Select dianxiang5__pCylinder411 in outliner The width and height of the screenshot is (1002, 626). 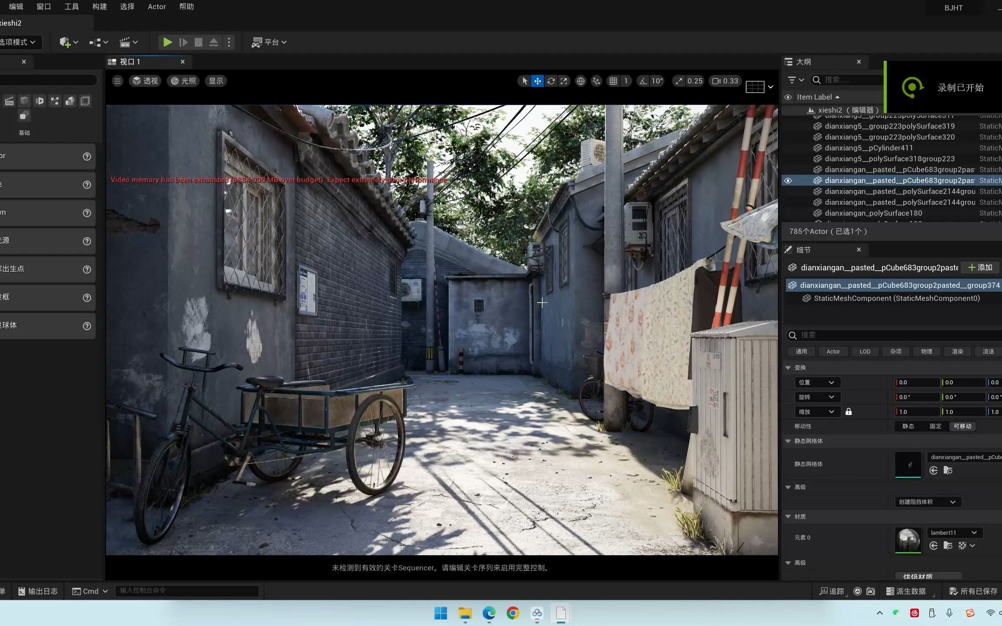[x=869, y=148]
